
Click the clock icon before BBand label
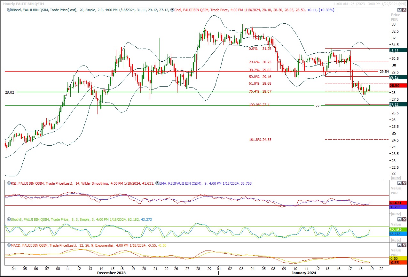8,10
